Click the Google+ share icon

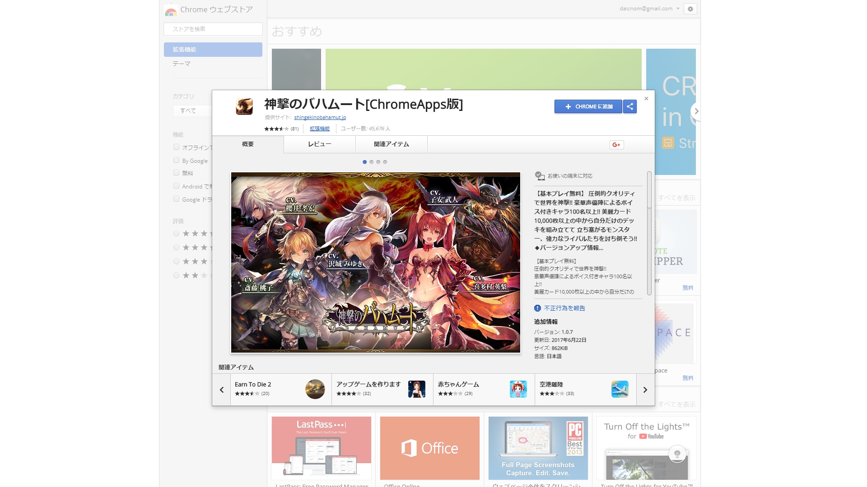coord(616,145)
